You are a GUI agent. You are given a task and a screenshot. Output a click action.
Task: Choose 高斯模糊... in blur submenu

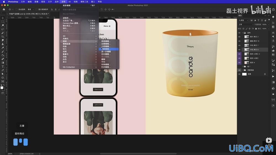(x=108, y=49)
